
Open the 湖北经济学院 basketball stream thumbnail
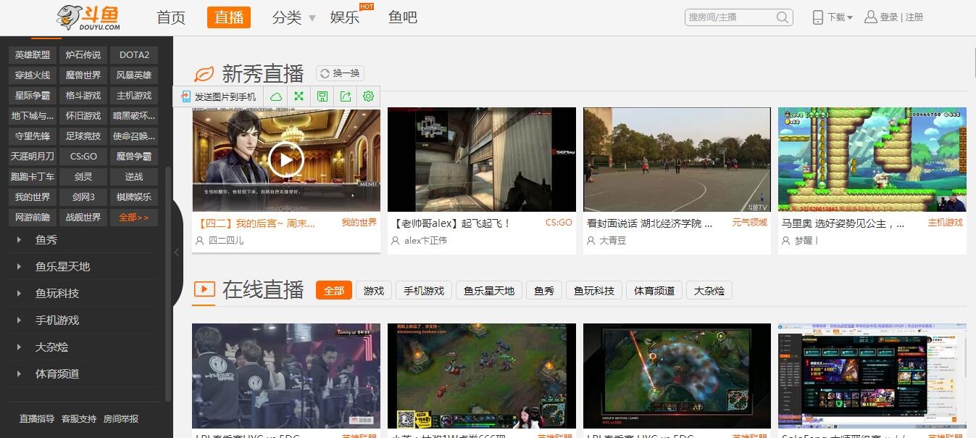[x=677, y=160]
